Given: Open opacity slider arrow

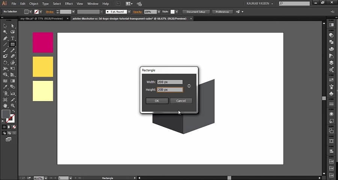Looking at the screenshot, I should (159, 12).
